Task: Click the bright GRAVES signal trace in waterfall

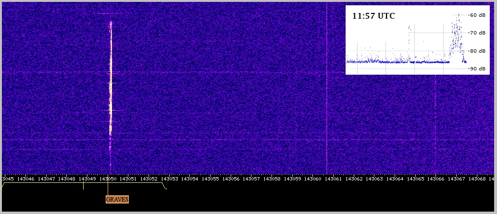Action: pyautogui.click(x=111, y=79)
